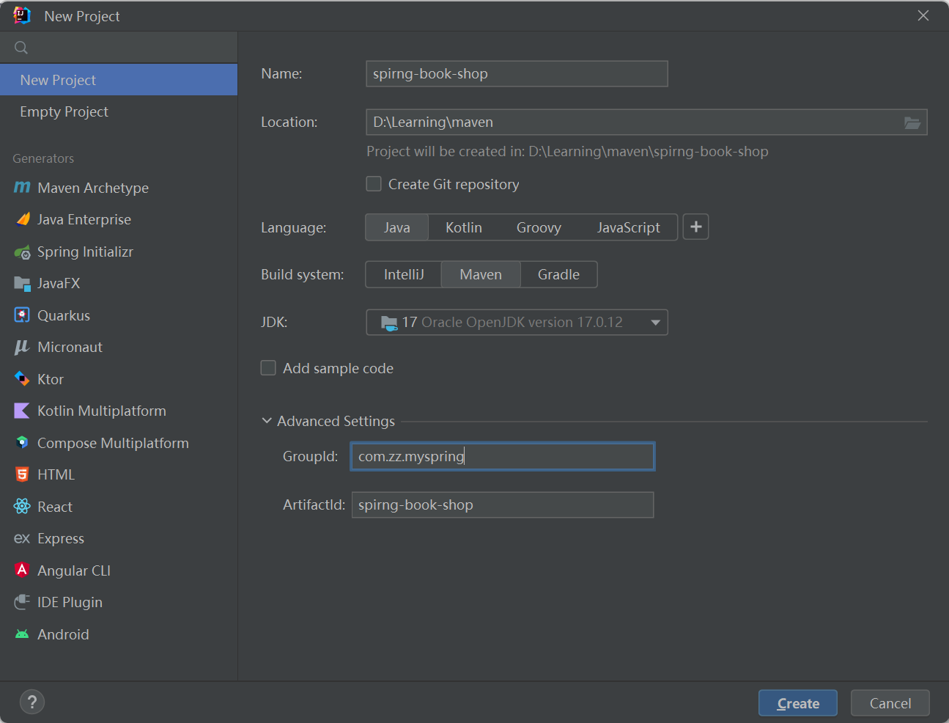The width and height of the screenshot is (949, 723).
Task: Select Compose Multiplatform label
Action: click(x=113, y=443)
